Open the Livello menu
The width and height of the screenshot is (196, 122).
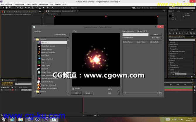(28, 4)
